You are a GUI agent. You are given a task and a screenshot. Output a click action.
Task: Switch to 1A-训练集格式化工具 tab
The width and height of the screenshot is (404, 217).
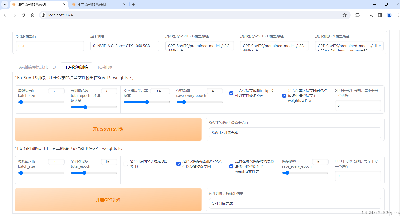coord(37,67)
